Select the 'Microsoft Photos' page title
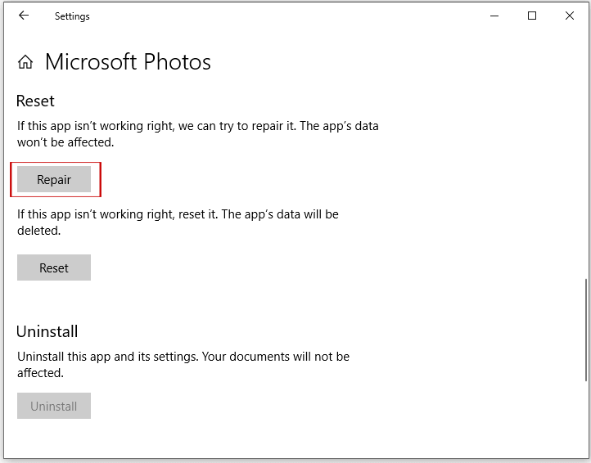Image resolution: width=591 pixels, height=463 pixels. pyautogui.click(x=128, y=62)
